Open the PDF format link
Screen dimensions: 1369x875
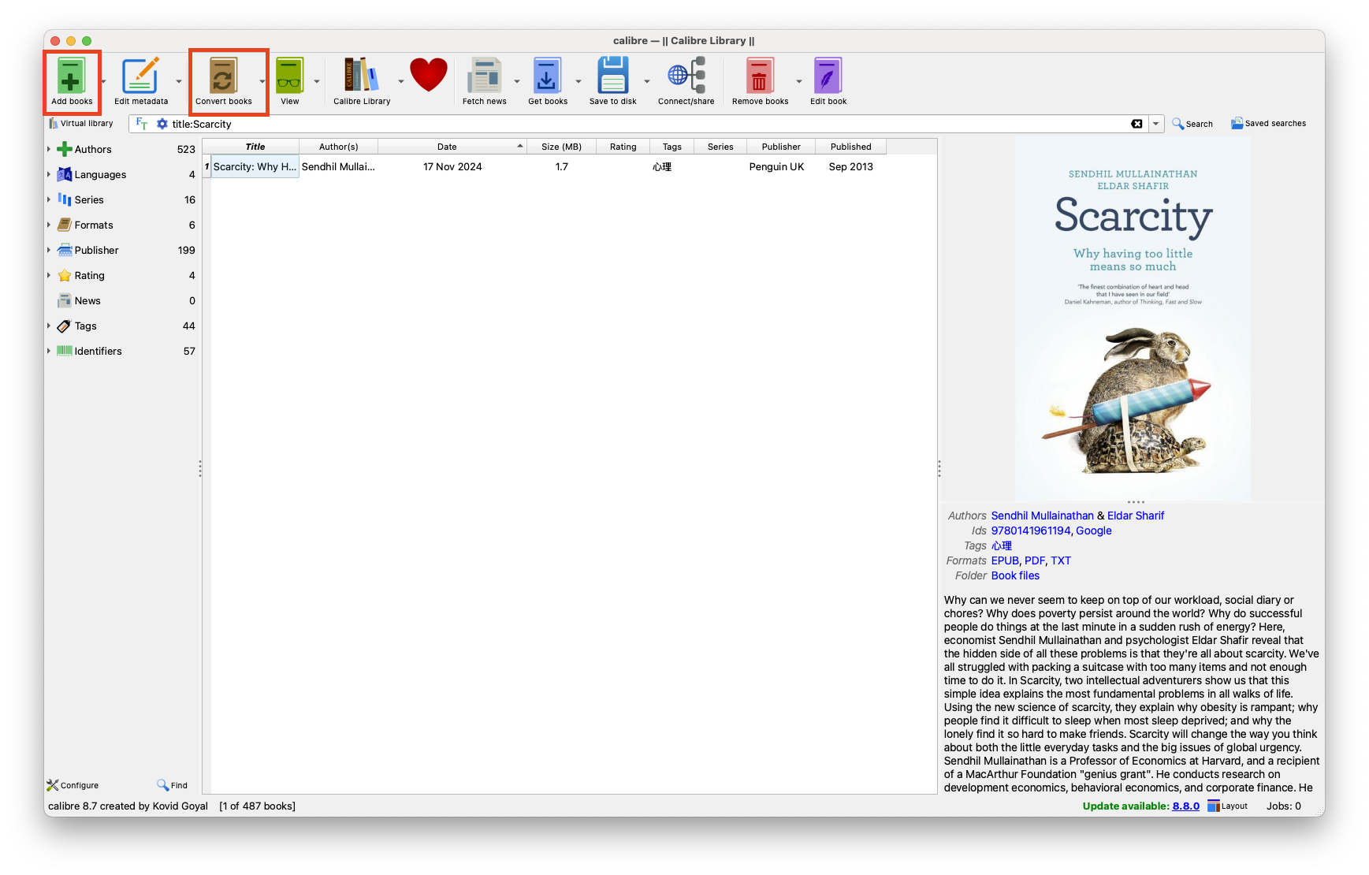coord(1034,560)
